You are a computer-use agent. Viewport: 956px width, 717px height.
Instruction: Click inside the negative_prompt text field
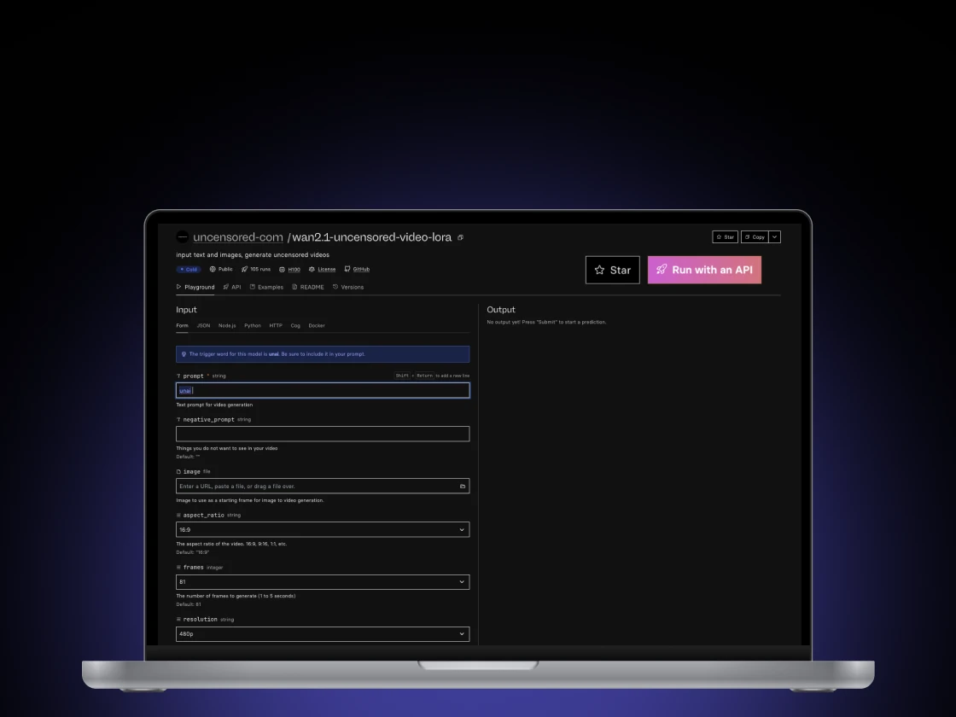click(x=323, y=433)
